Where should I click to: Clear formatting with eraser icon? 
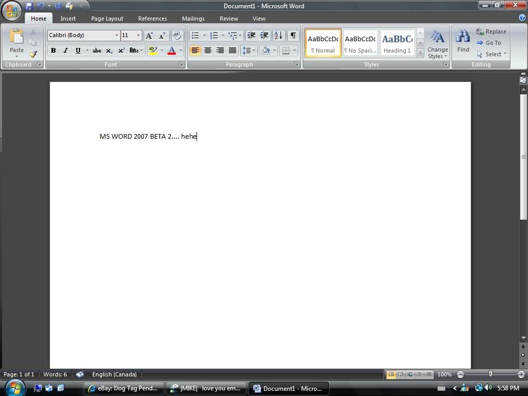click(177, 36)
